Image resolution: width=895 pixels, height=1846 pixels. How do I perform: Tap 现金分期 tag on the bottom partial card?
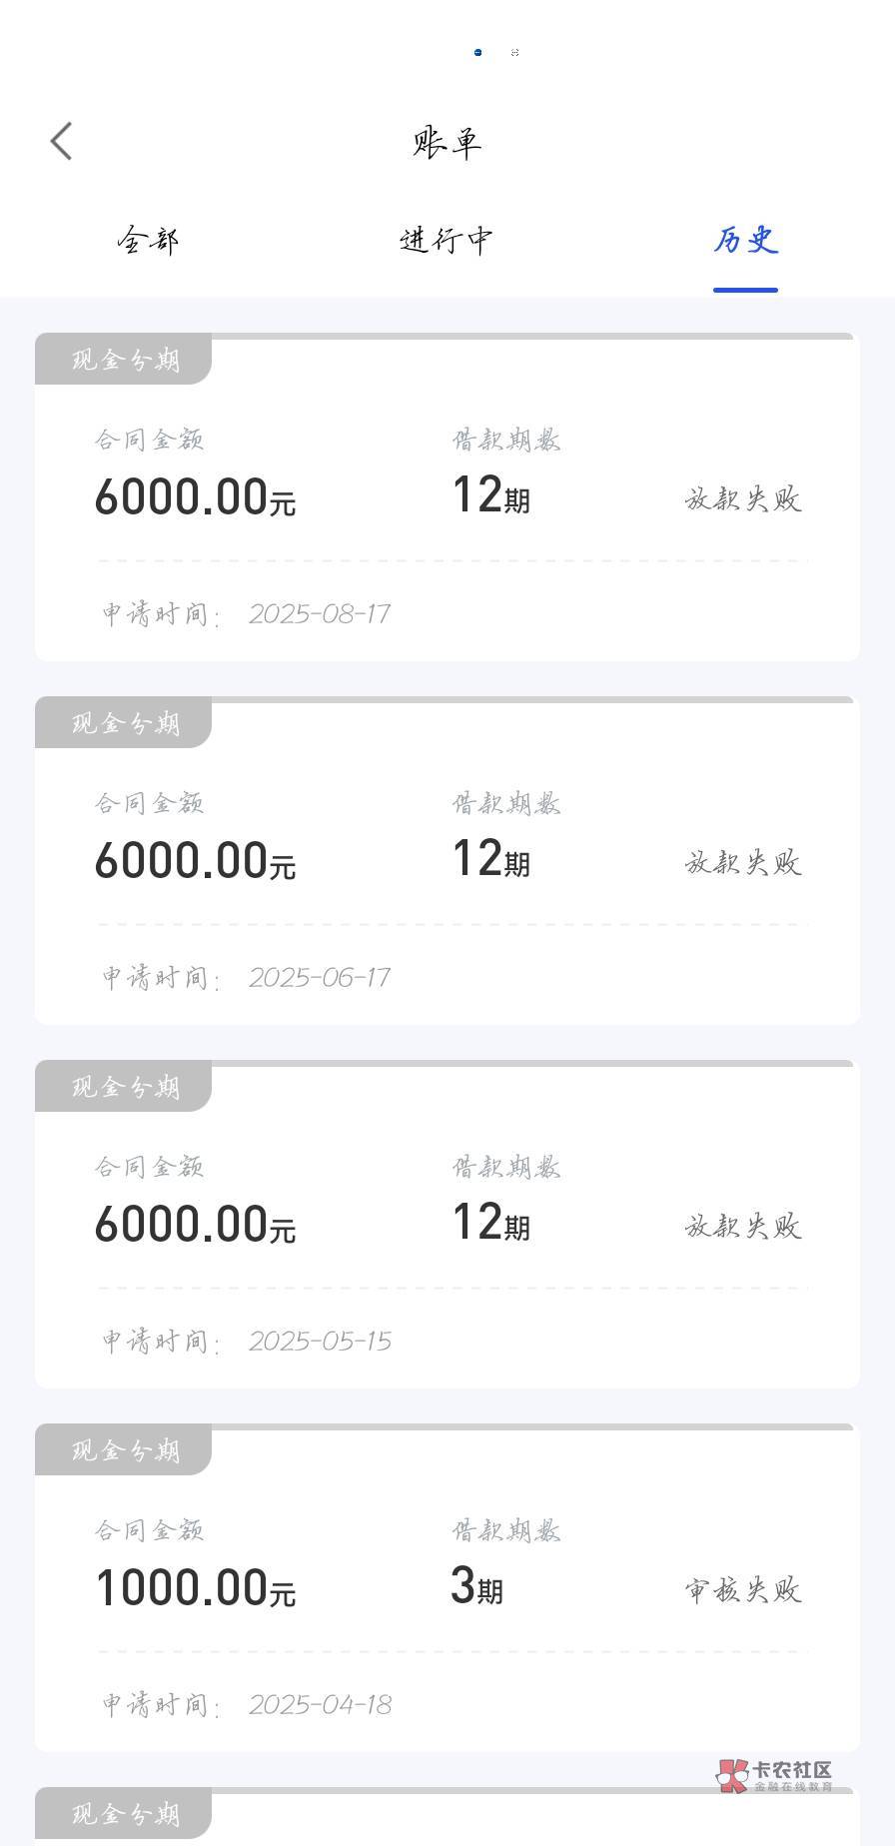(x=125, y=1814)
